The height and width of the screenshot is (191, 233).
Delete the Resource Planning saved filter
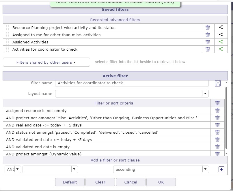click(208, 27)
